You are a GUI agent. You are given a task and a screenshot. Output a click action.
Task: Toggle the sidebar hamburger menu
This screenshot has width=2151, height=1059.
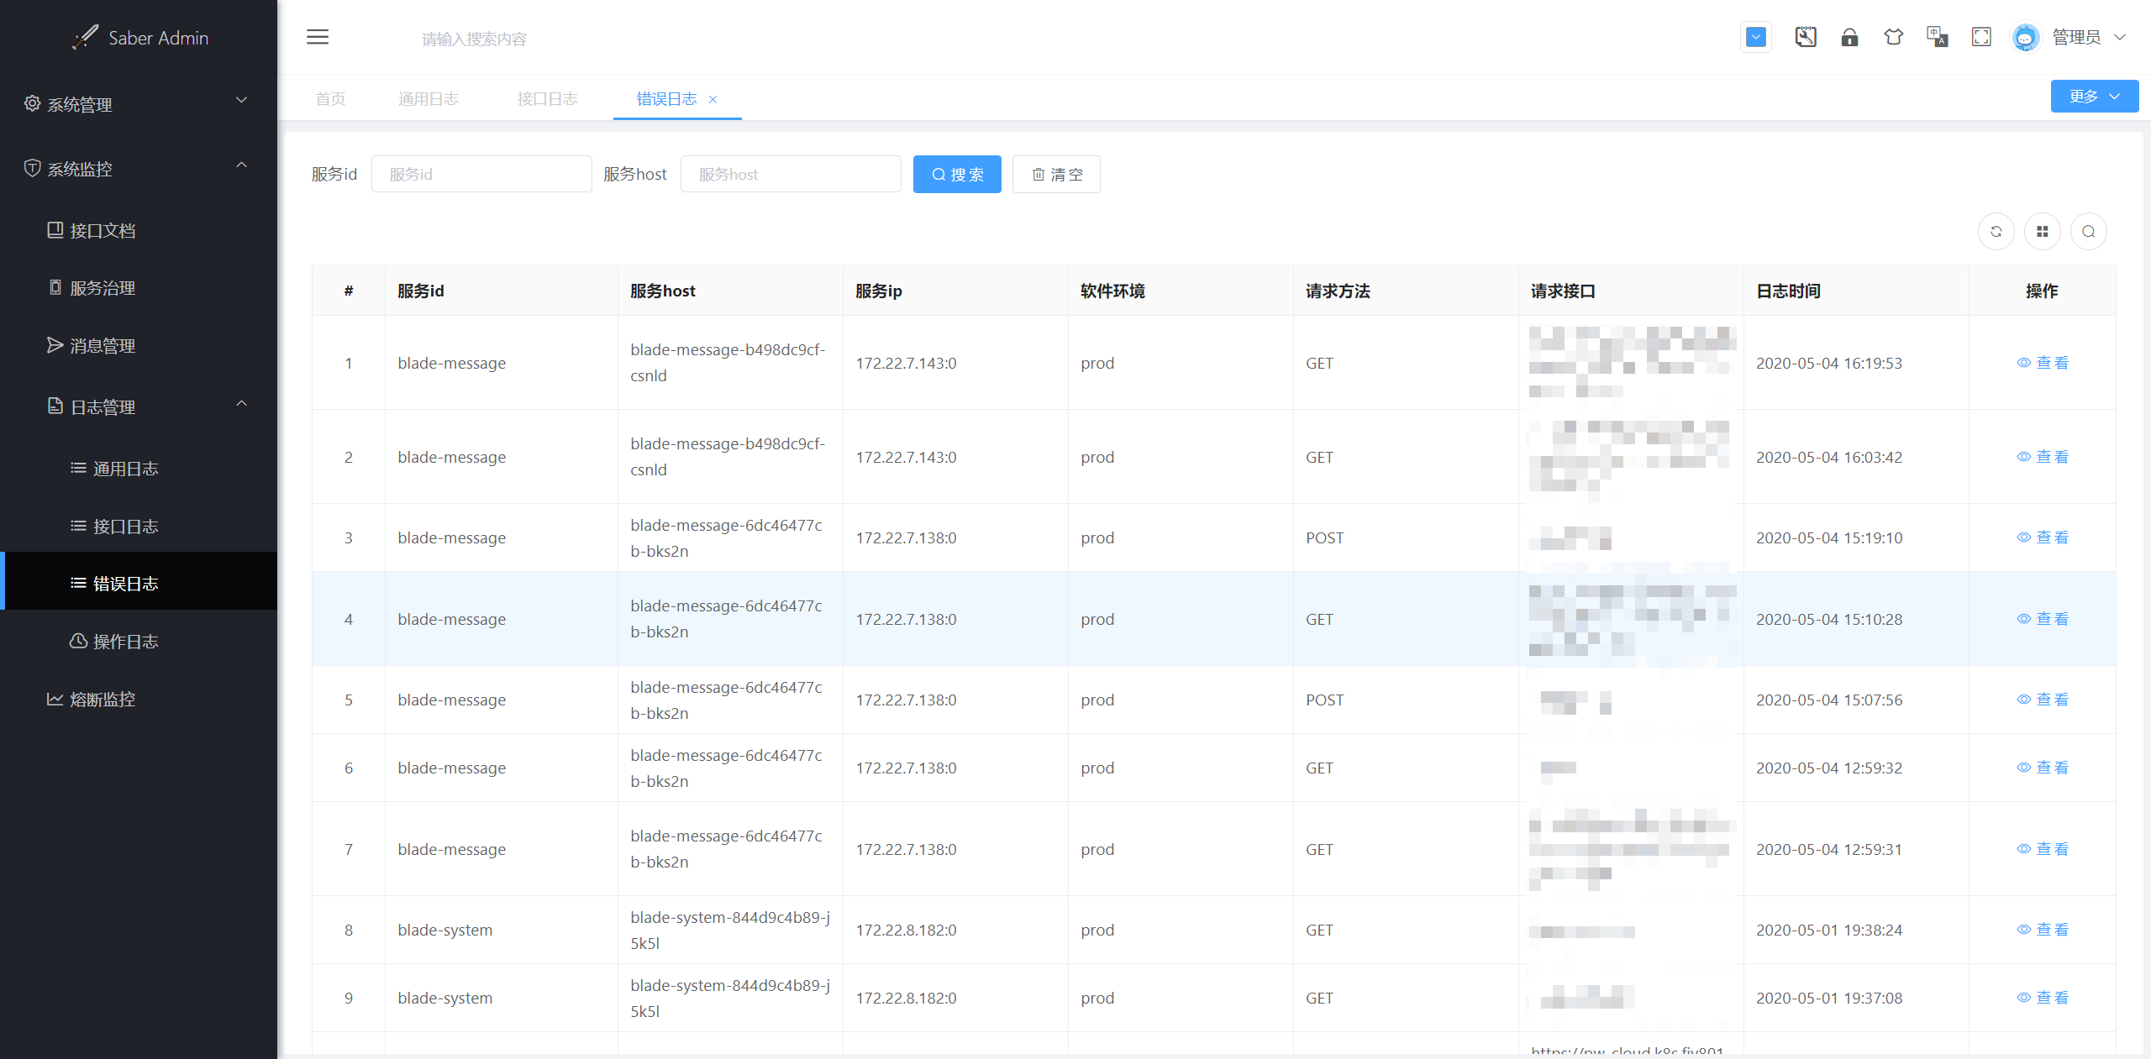(318, 37)
